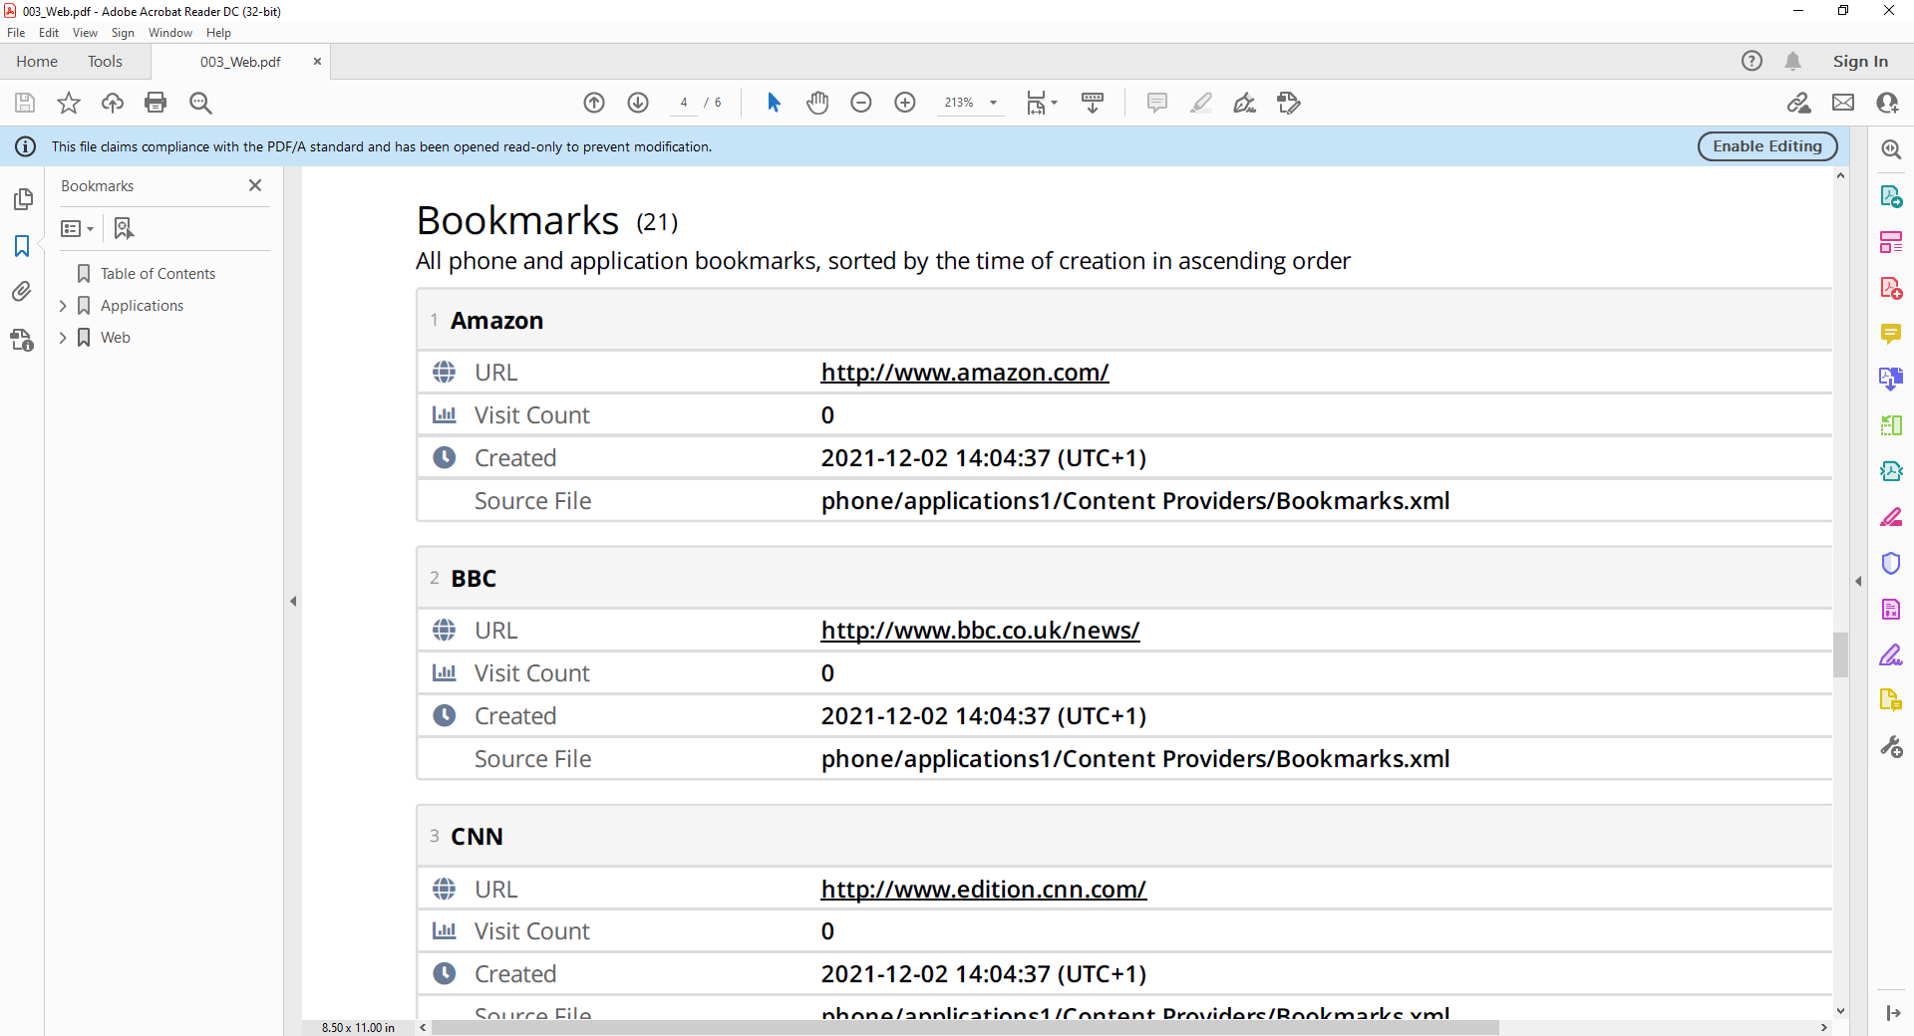Click the page number input field
This screenshot has width=1914, height=1036.
coord(684,103)
